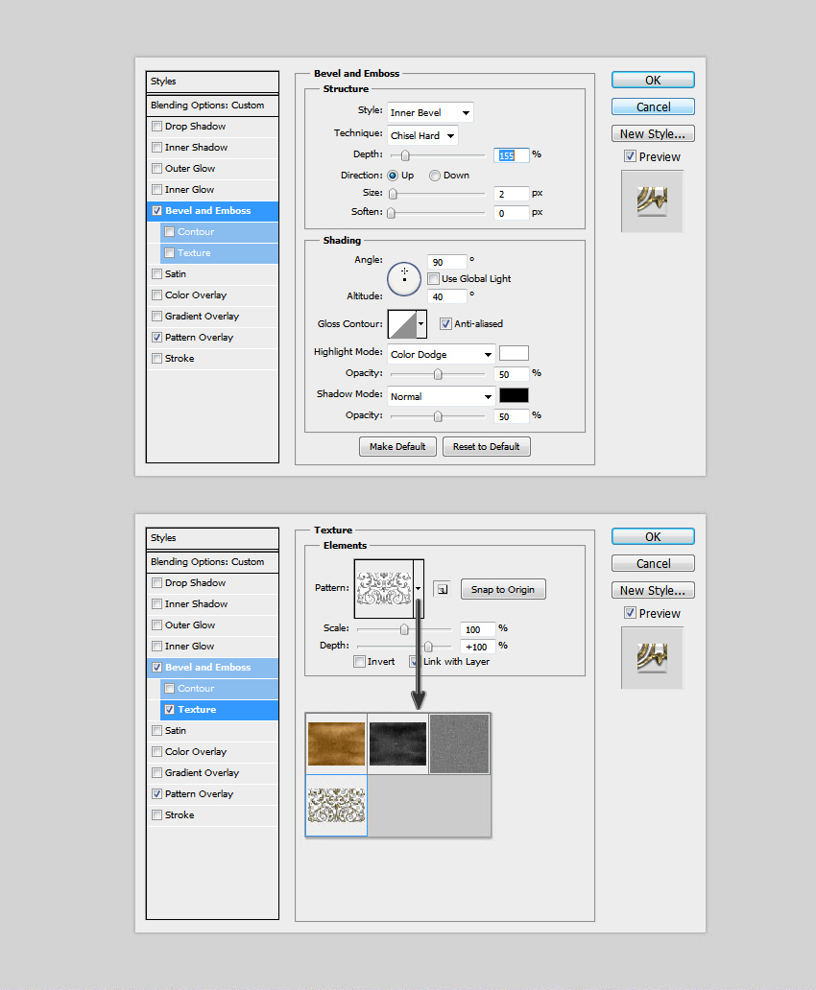Click the angle dial in Shading
Viewport: 816px width, 990px height.
point(404,278)
